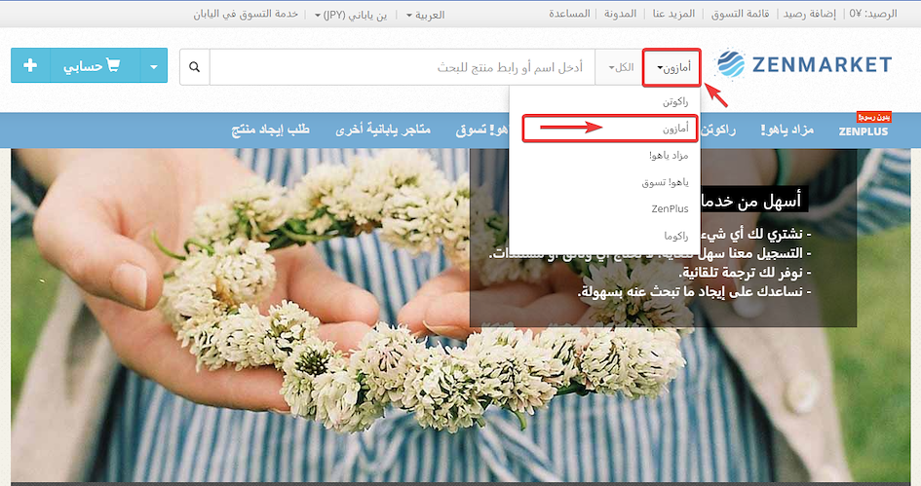The width and height of the screenshot is (921, 486).
Task: Open the ين ياباني (JPY) currency dropdown
Action: [351, 15]
